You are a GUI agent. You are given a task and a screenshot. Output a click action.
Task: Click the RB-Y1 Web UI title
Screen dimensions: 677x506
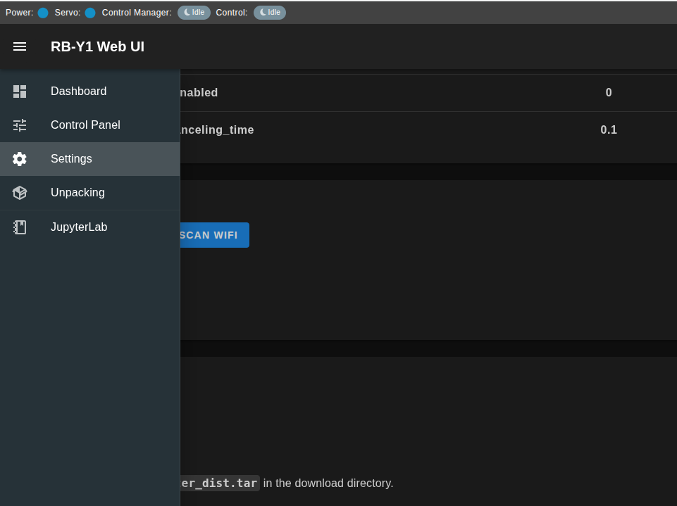[97, 46]
